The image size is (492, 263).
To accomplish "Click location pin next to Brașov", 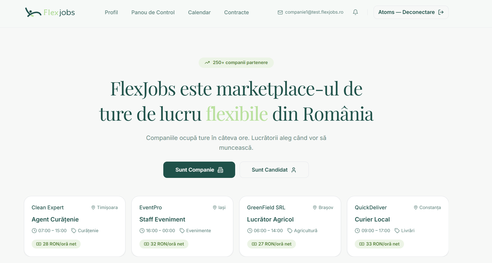I will pyautogui.click(x=315, y=208).
